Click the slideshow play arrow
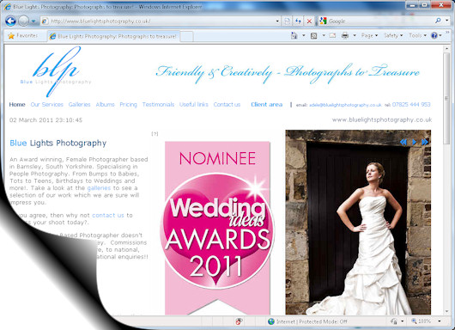This screenshot has height=330, width=455. 415,142
